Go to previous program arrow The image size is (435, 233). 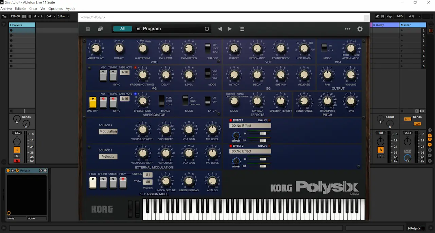coord(220,29)
